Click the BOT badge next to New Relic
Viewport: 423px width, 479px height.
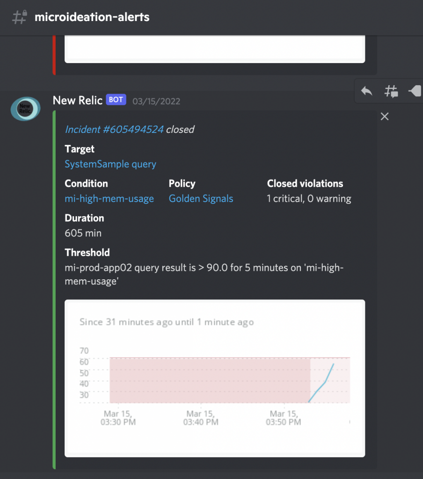116,100
